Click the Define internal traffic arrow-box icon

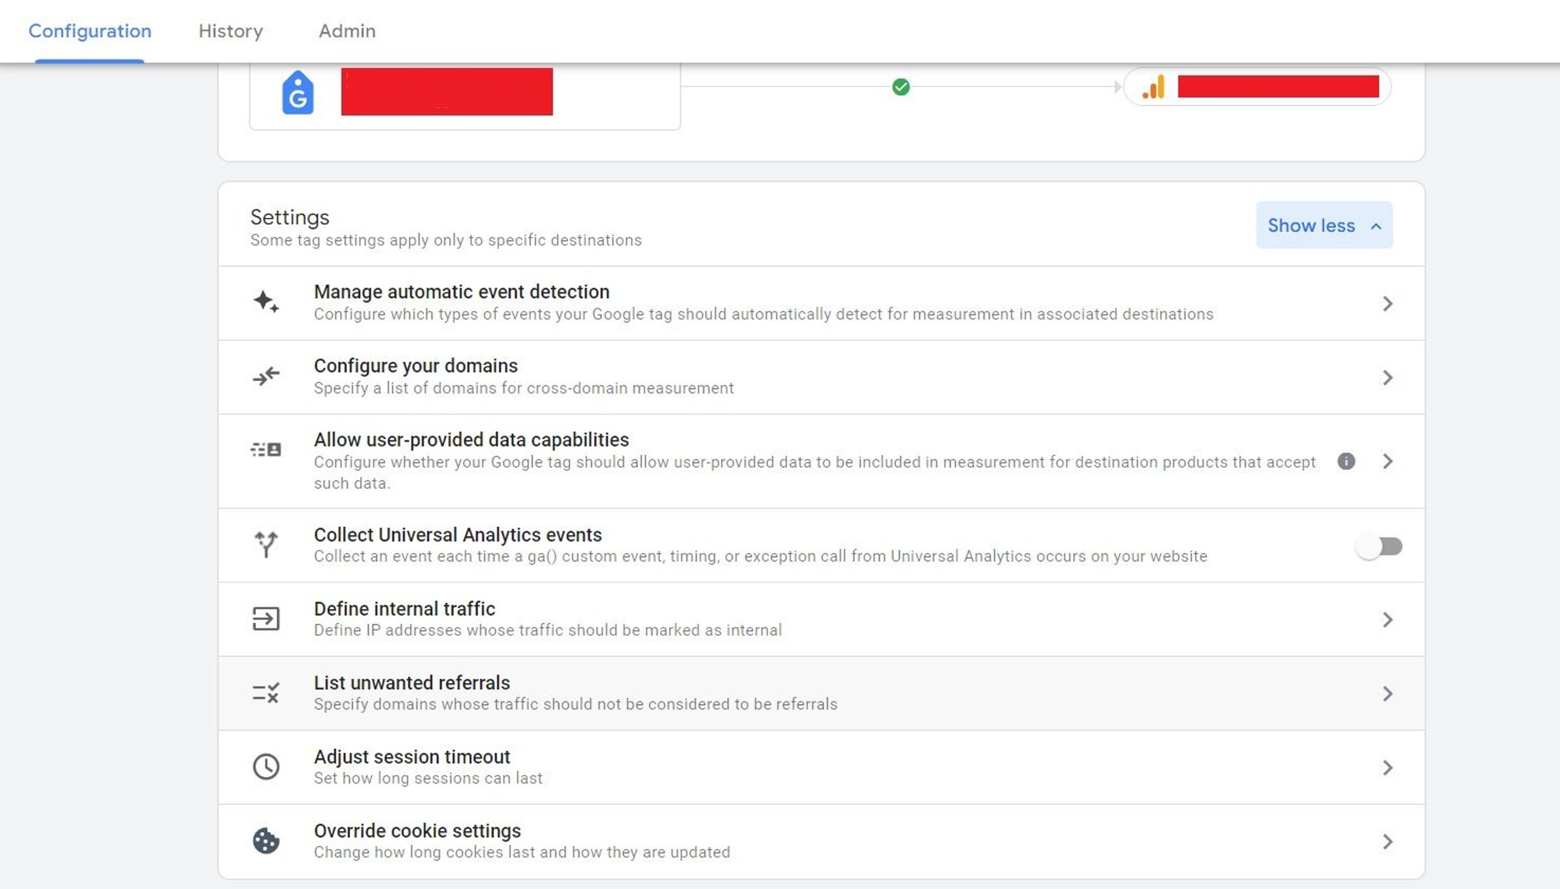point(266,619)
